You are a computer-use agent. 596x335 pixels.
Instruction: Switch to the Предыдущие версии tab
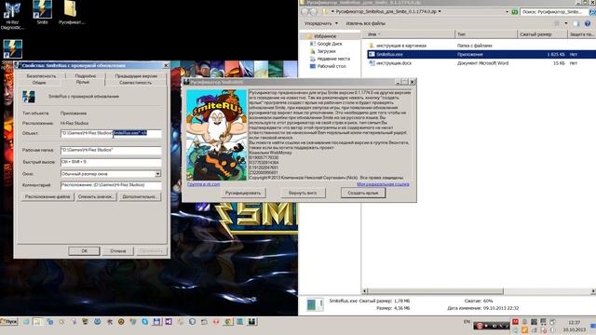[x=136, y=76]
